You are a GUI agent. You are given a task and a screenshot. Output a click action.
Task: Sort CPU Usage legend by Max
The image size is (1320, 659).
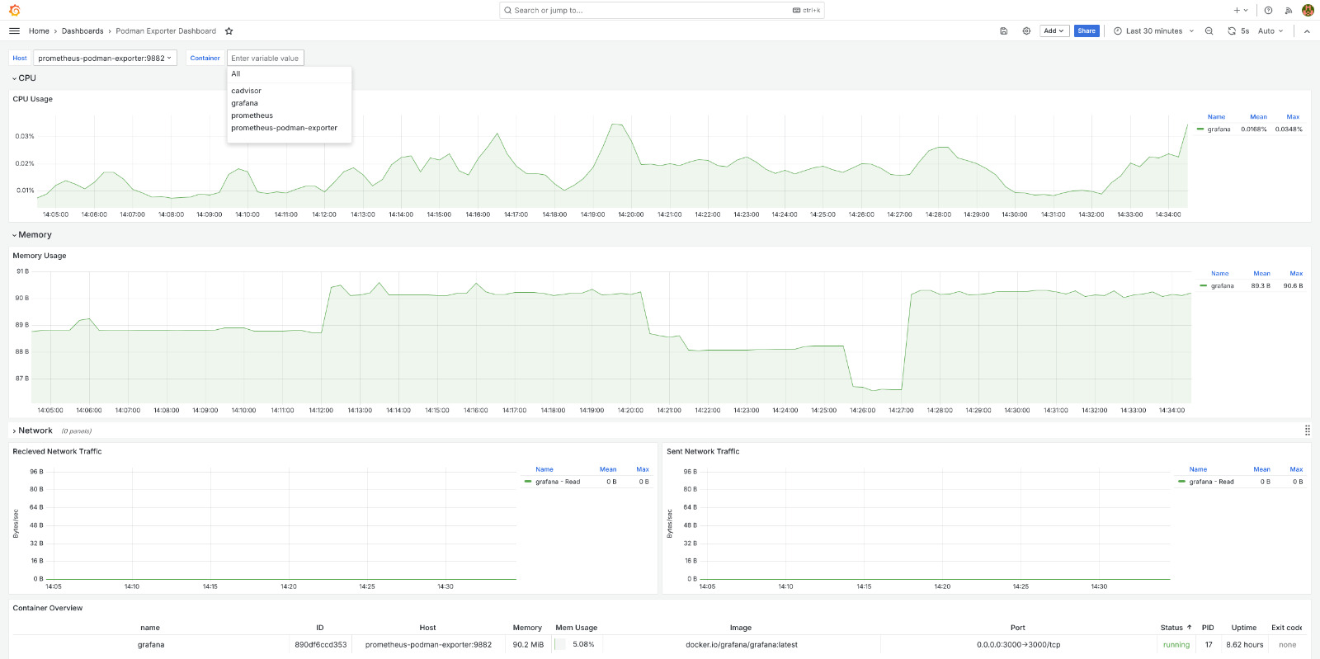(x=1293, y=117)
